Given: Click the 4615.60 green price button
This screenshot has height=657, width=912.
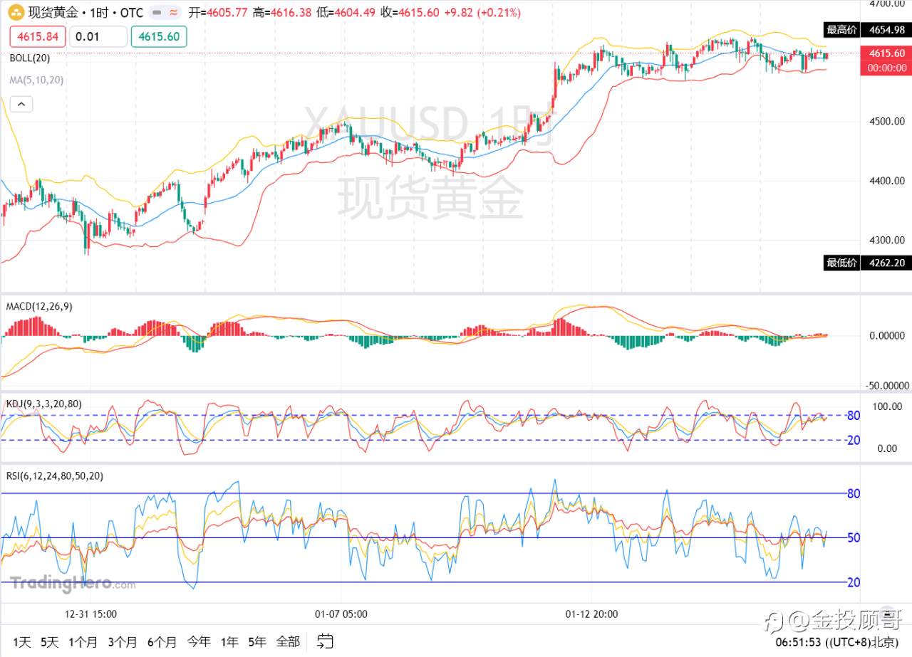Looking at the screenshot, I should [x=158, y=36].
